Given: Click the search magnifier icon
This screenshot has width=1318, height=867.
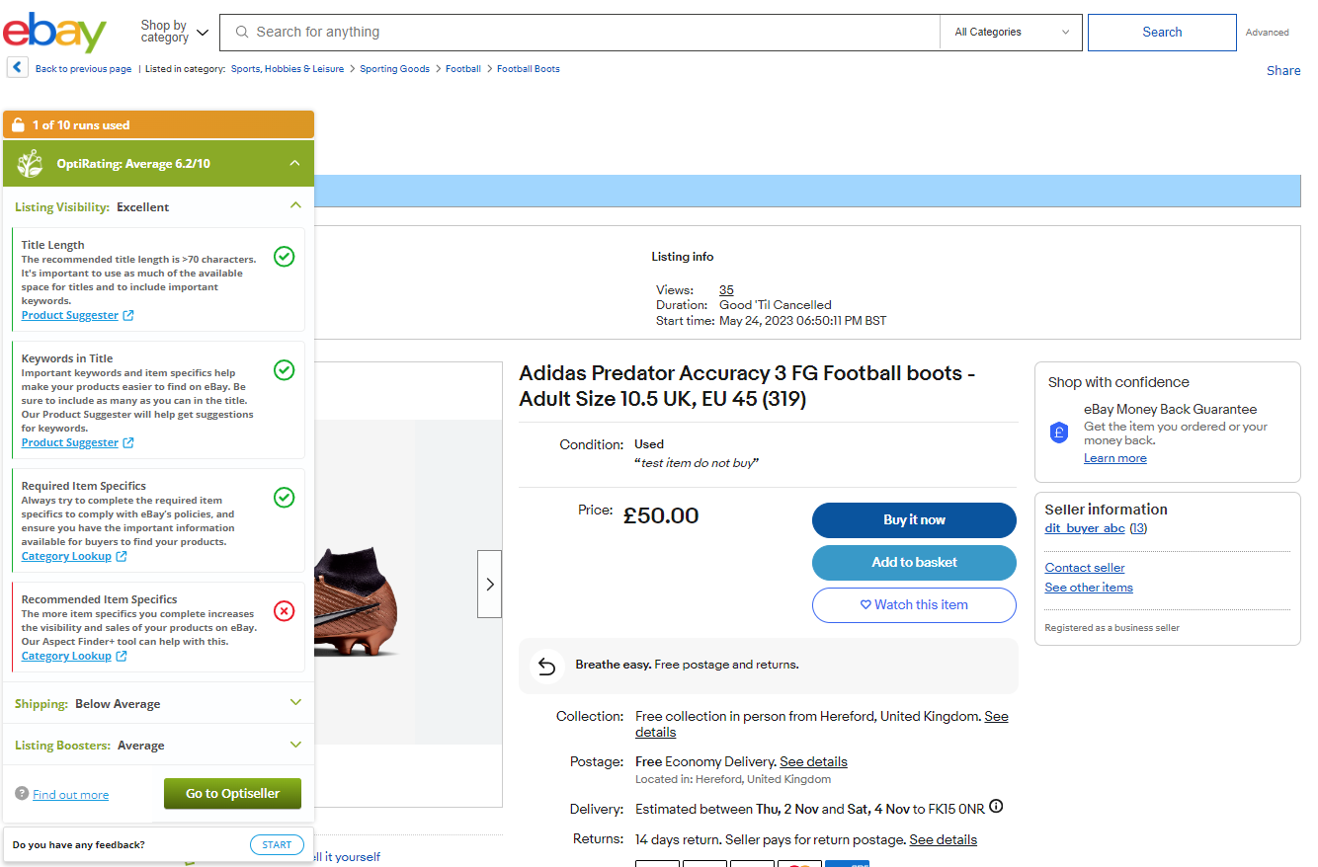Looking at the screenshot, I should pos(242,33).
